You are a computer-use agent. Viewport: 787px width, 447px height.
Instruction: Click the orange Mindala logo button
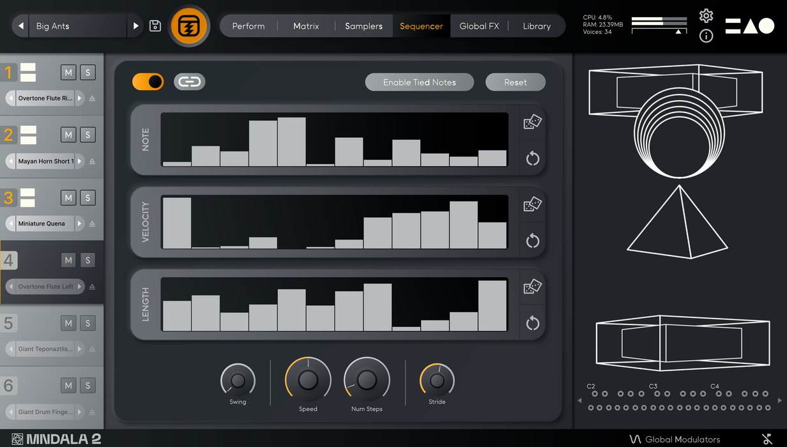coord(189,26)
